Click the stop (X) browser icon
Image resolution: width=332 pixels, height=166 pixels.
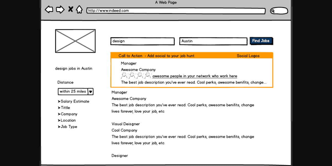pos(70,9)
